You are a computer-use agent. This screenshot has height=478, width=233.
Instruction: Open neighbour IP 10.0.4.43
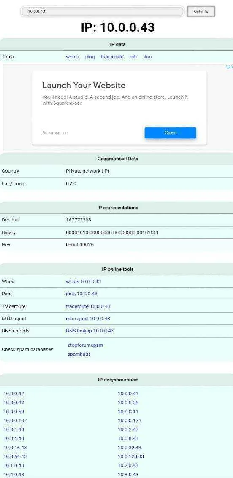coord(14,438)
